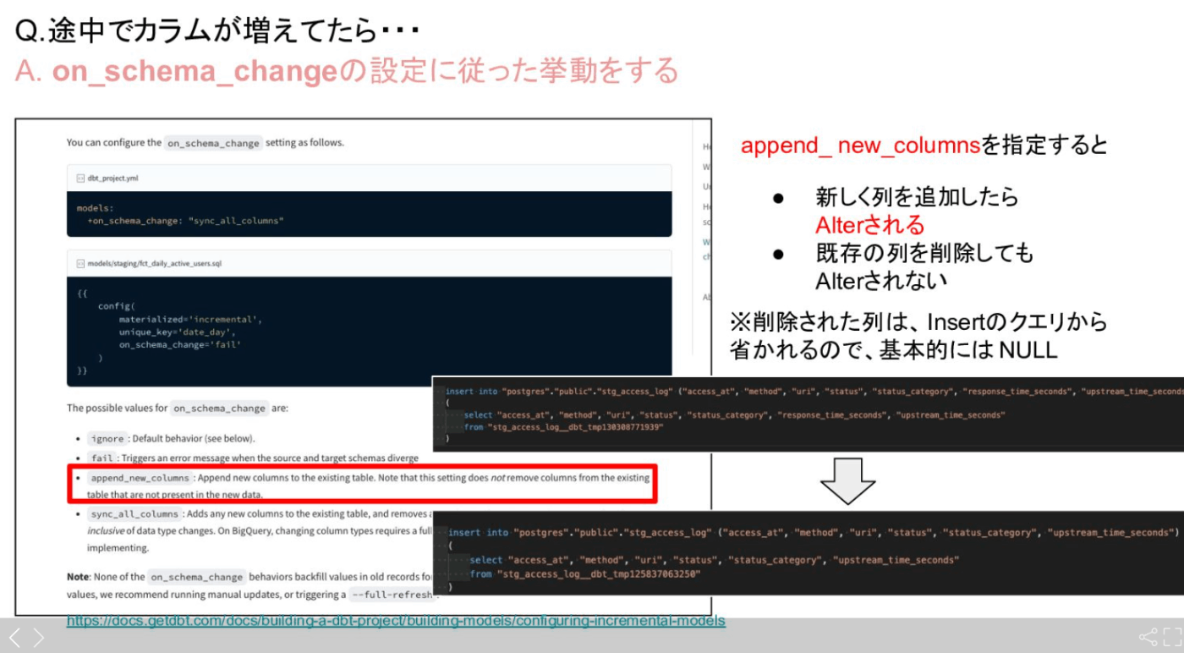The image size is (1184, 653).
Task: Go to the previous slide arrow
Action: click(x=14, y=637)
